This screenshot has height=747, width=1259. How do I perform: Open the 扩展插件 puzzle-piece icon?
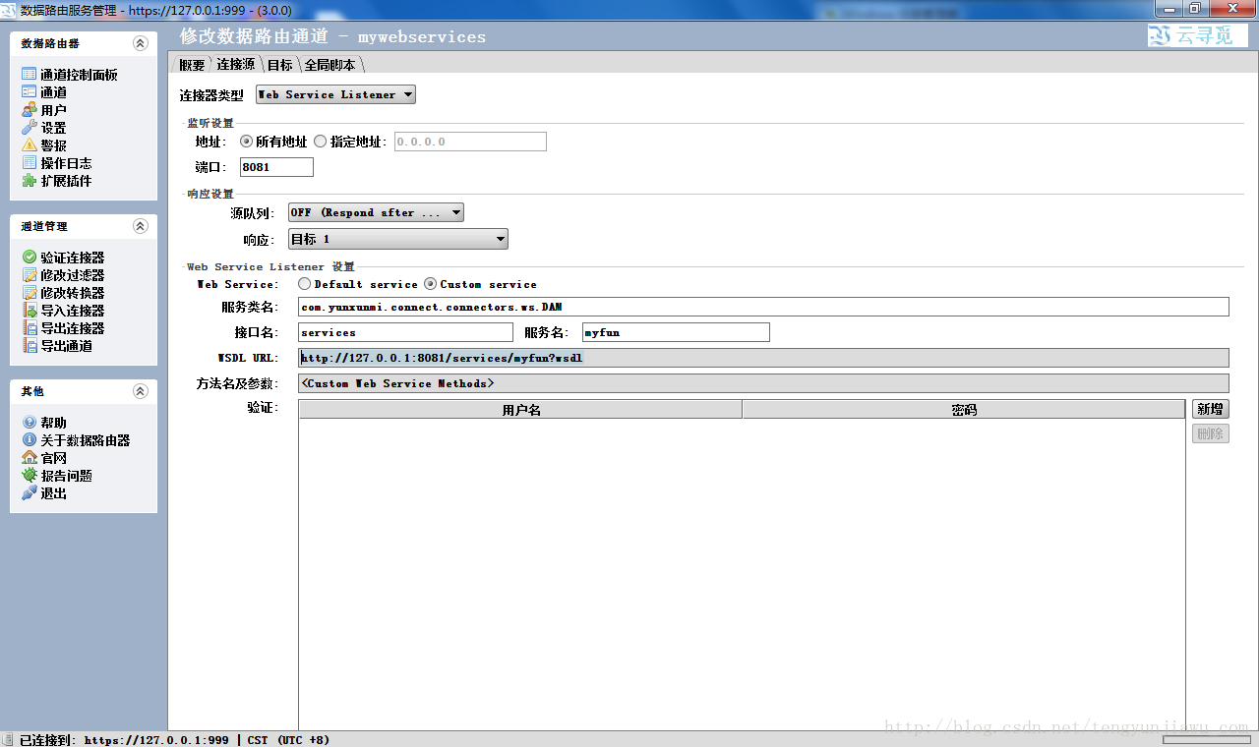coord(30,181)
